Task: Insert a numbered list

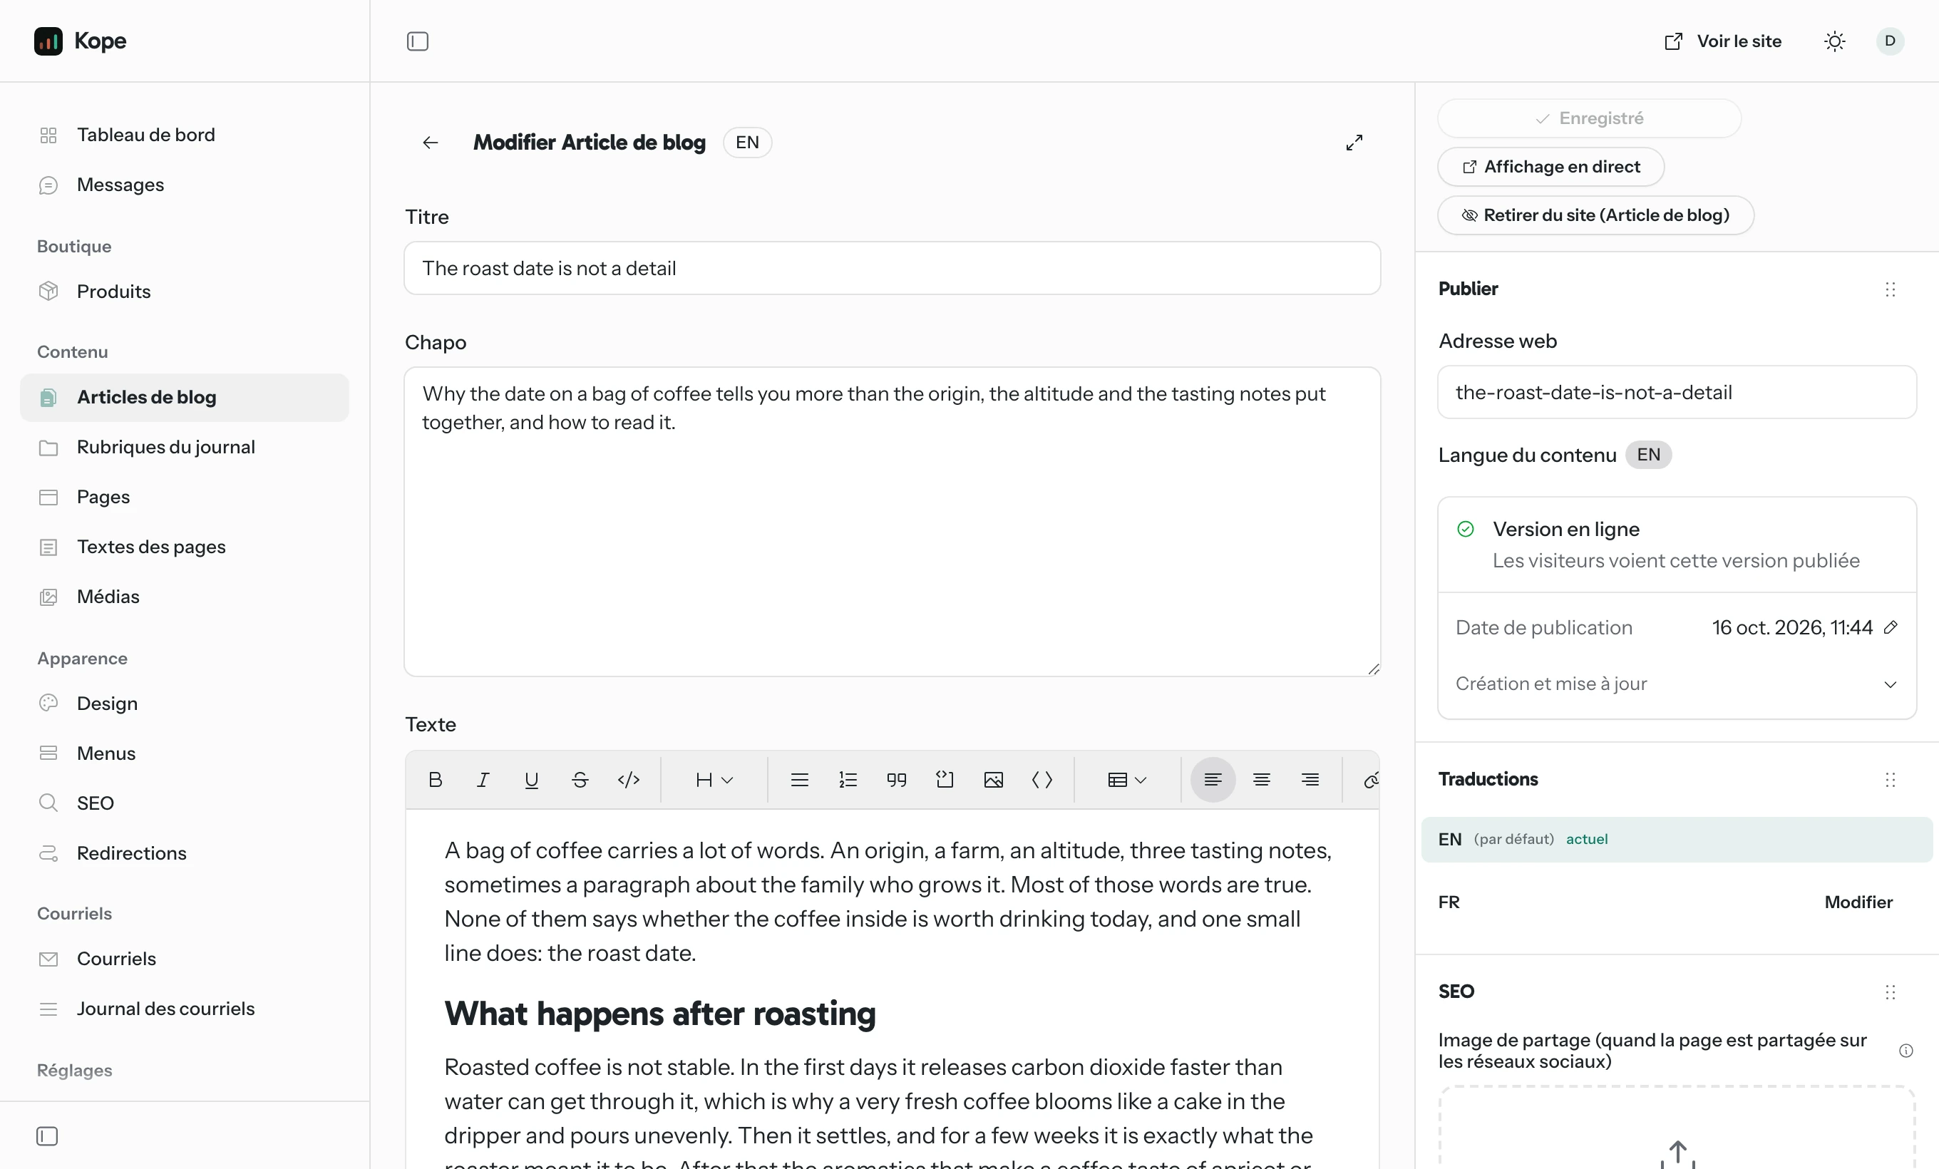Action: 848,780
